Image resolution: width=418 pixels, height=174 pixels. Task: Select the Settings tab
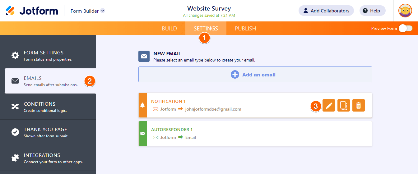(x=206, y=28)
